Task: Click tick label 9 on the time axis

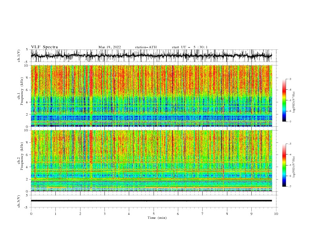Action: click(251, 214)
